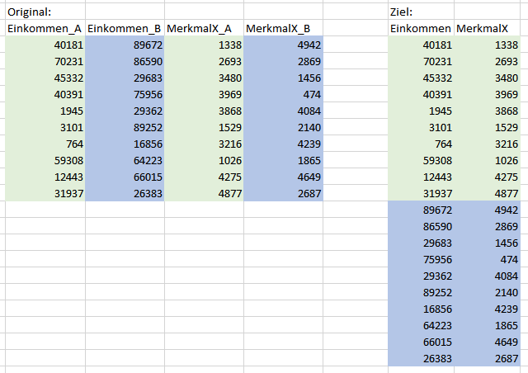This screenshot has height=373, width=528.
Task: Select 26383 in the Einkommen_B column
Action: (125, 193)
